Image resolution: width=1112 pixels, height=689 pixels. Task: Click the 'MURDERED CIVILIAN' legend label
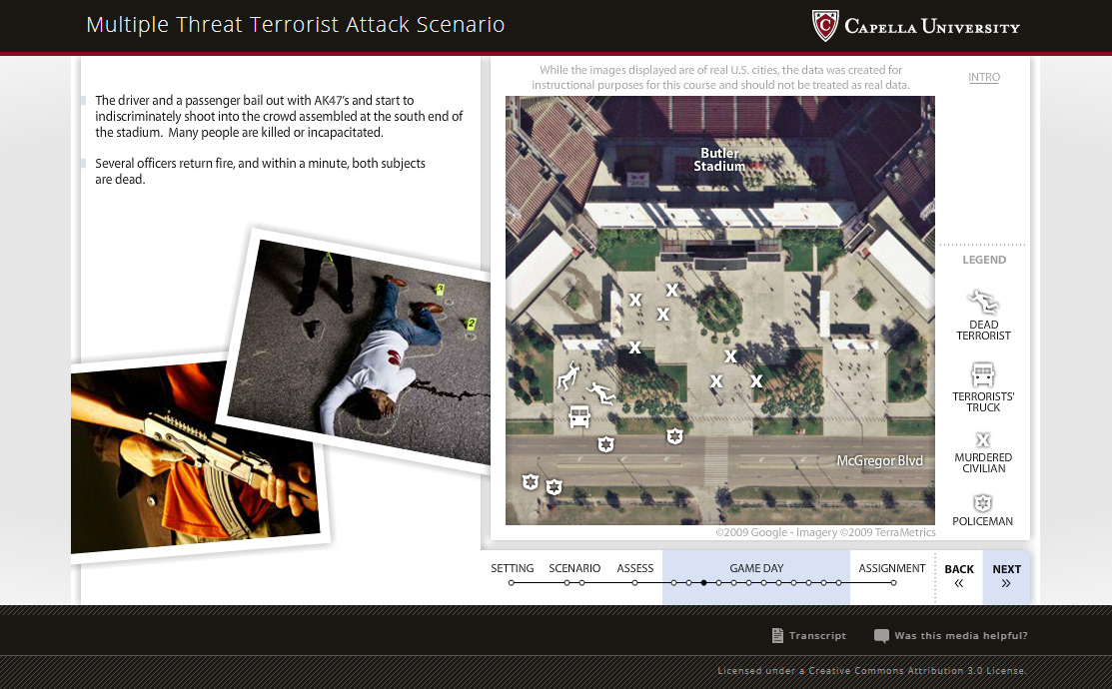pos(983,463)
